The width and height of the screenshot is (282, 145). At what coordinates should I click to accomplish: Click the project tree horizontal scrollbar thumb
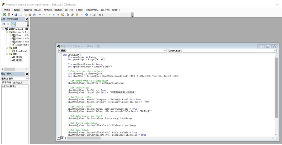pos(9,69)
